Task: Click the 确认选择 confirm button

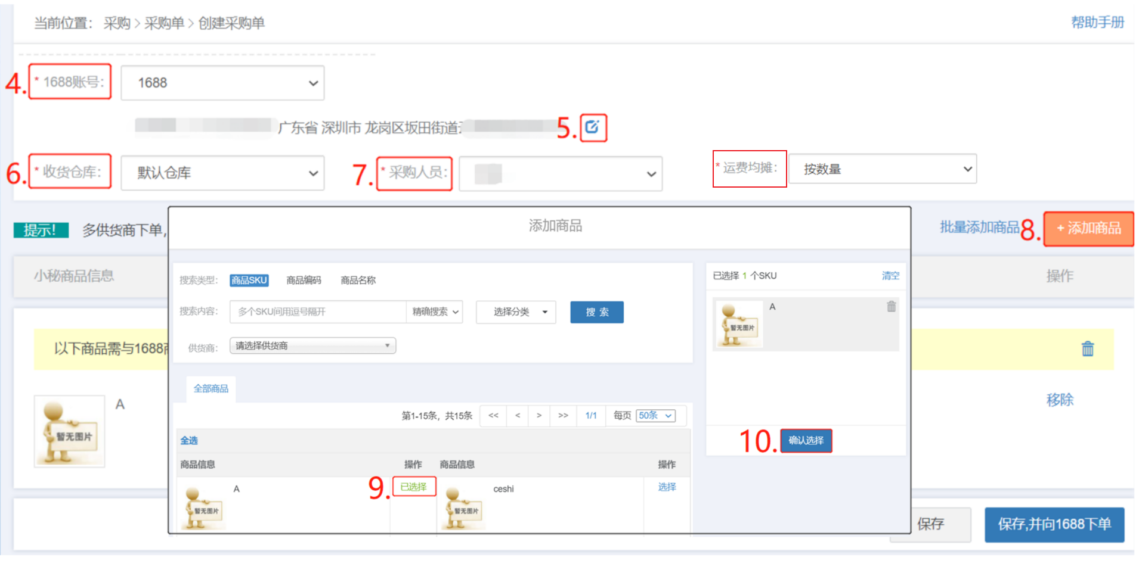Action: (x=806, y=441)
